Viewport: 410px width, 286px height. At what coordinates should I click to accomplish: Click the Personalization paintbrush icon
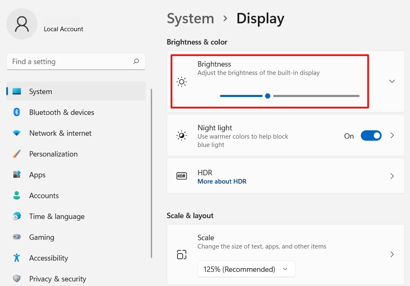click(x=17, y=154)
